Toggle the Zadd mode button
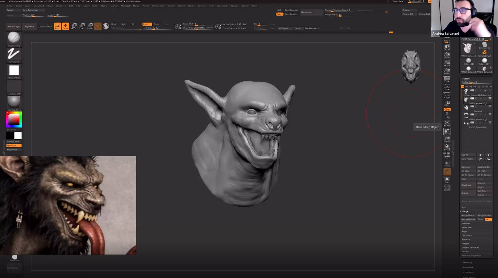This screenshot has height=278, width=498. [147, 24]
